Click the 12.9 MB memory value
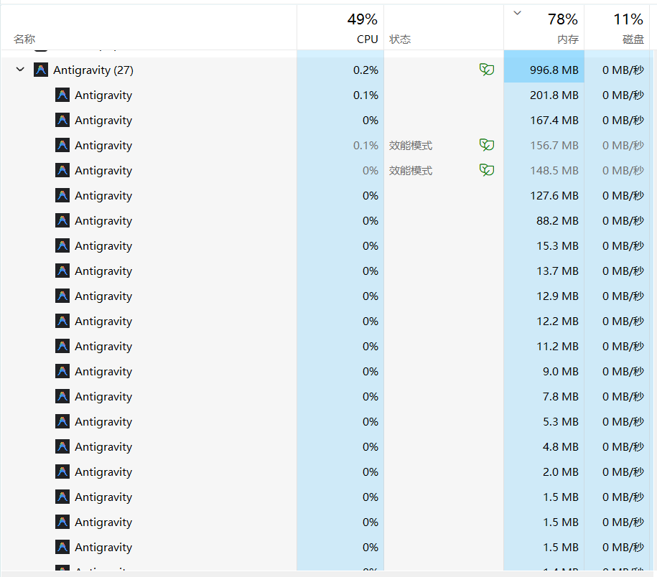 pyautogui.click(x=557, y=296)
